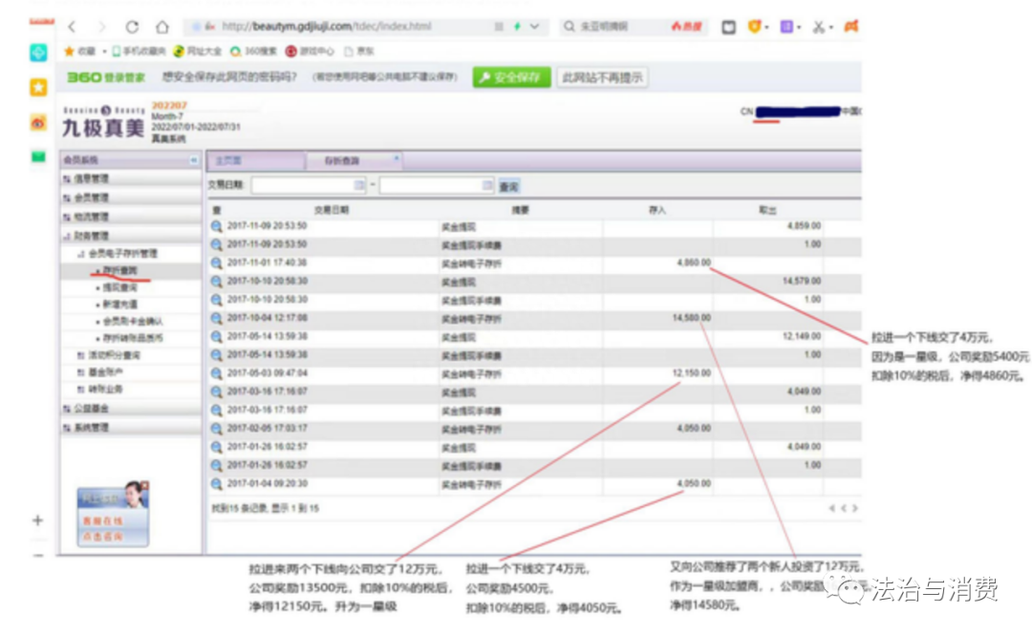Open the yellow star favorites sidebar icon
The height and width of the screenshot is (635, 1032).
coord(38,87)
